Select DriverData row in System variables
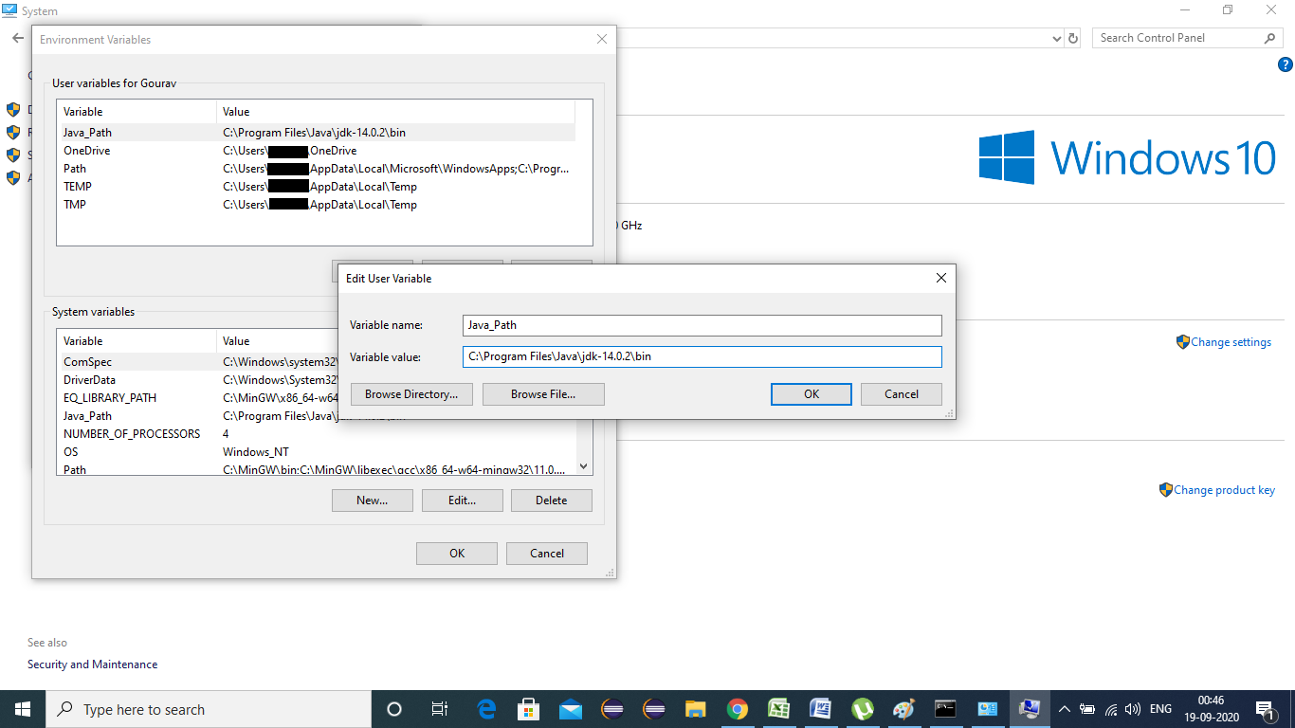The width and height of the screenshot is (1295, 728). click(x=198, y=380)
